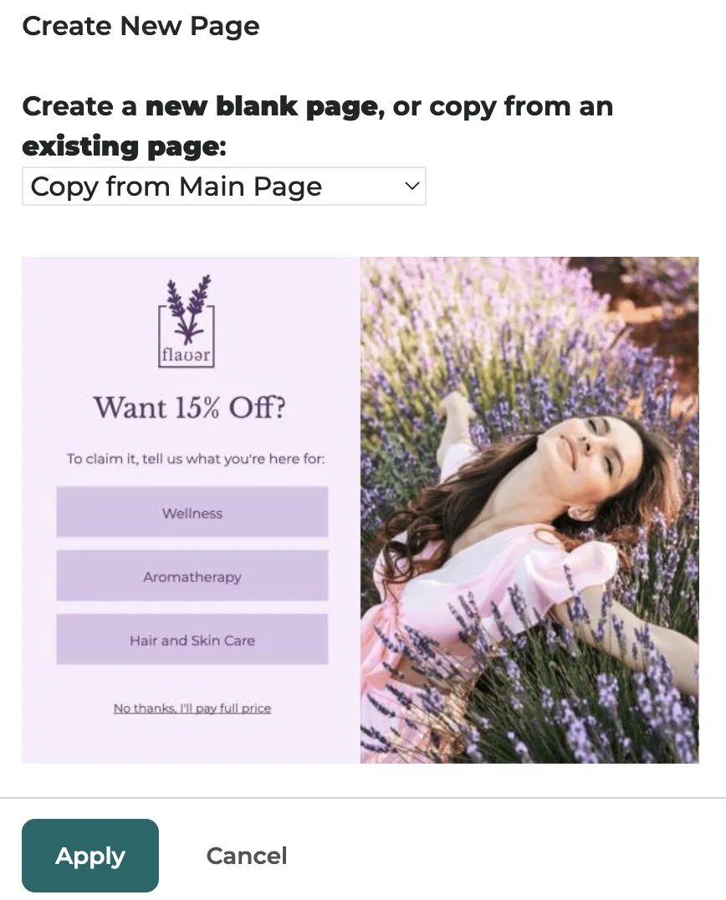Select the Hair and Skin Care button
The image size is (726, 900).
click(x=192, y=639)
